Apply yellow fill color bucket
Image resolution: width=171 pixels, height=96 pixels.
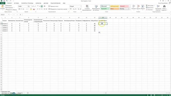point(31,9)
